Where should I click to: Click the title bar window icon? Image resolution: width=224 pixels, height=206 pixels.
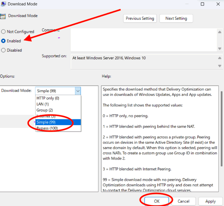[3, 4]
